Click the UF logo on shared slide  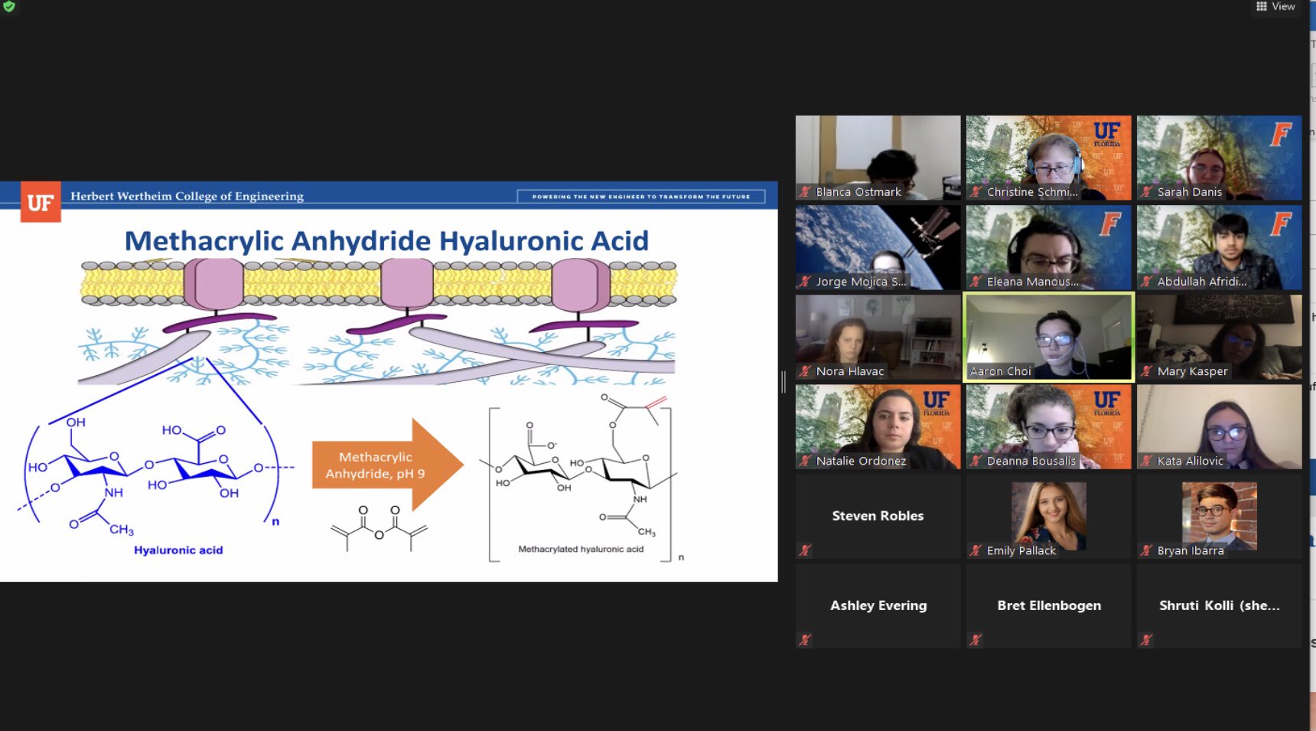pyautogui.click(x=41, y=203)
